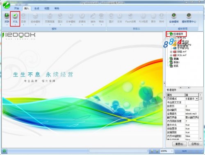This screenshot has height=155, width=205.
Task: Open the 模板管理中心 template manager
Action: [189, 18]
